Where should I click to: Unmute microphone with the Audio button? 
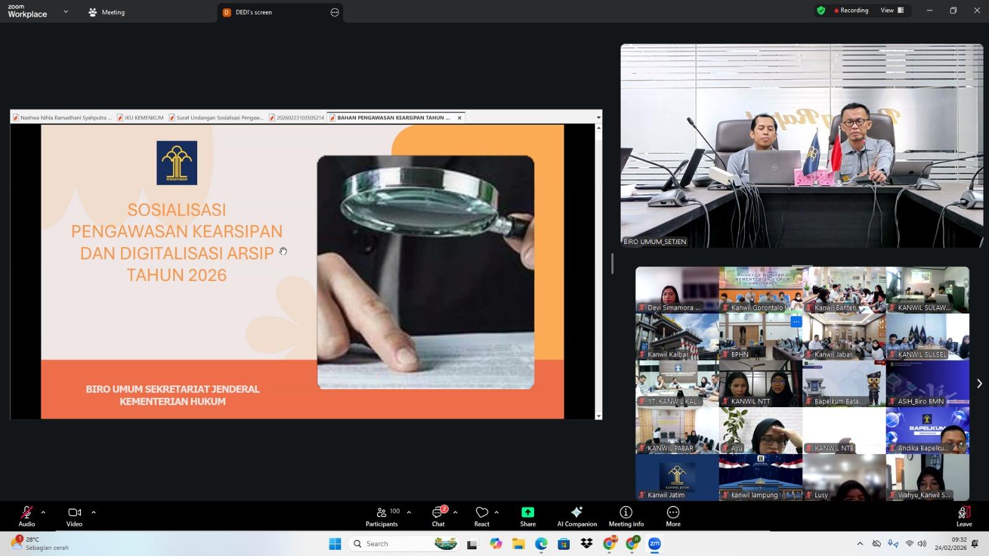[x=27, y=516]
